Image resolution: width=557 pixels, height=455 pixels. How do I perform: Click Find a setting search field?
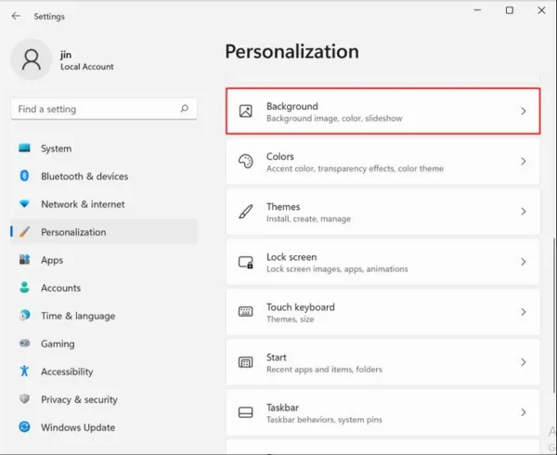(104, 109)
